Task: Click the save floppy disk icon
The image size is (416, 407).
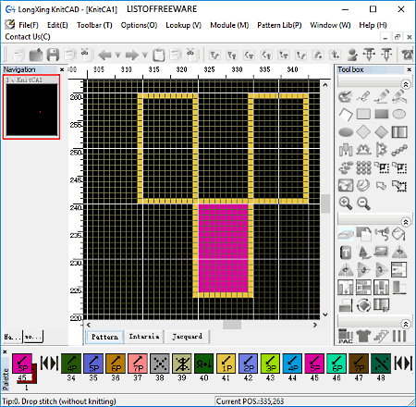Action: click(53, 55)
